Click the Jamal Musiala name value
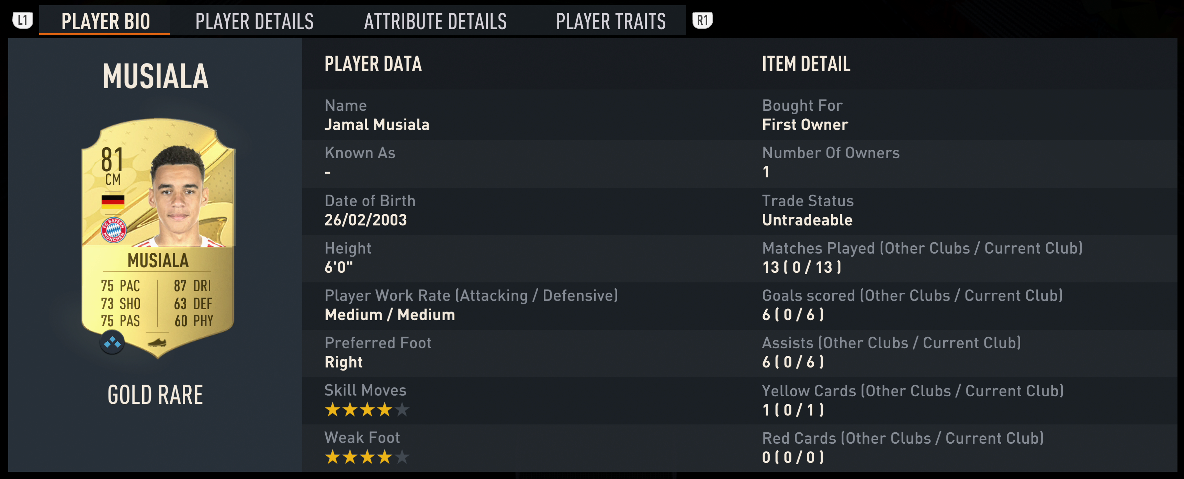The image size is (1184, 479). 376,125
